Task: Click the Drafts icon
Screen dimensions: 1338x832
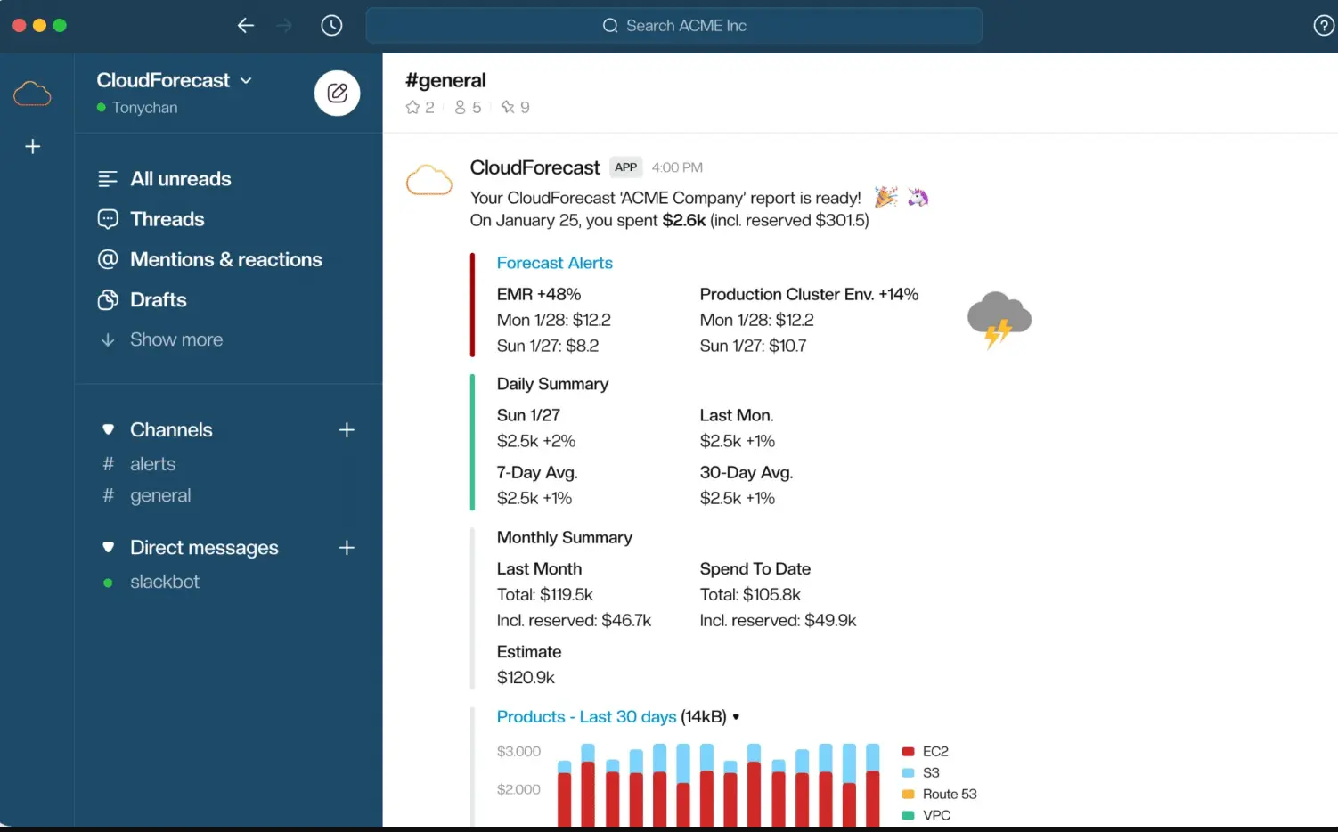Action: pos(108,300)
